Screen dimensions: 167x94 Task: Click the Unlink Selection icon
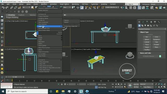(x=15, y=8)
